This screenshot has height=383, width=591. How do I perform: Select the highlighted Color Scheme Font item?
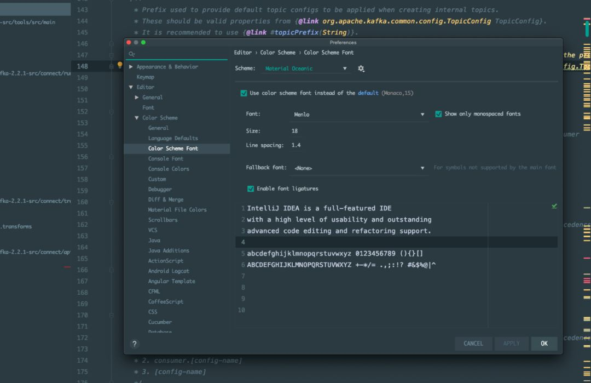[177, 148]
